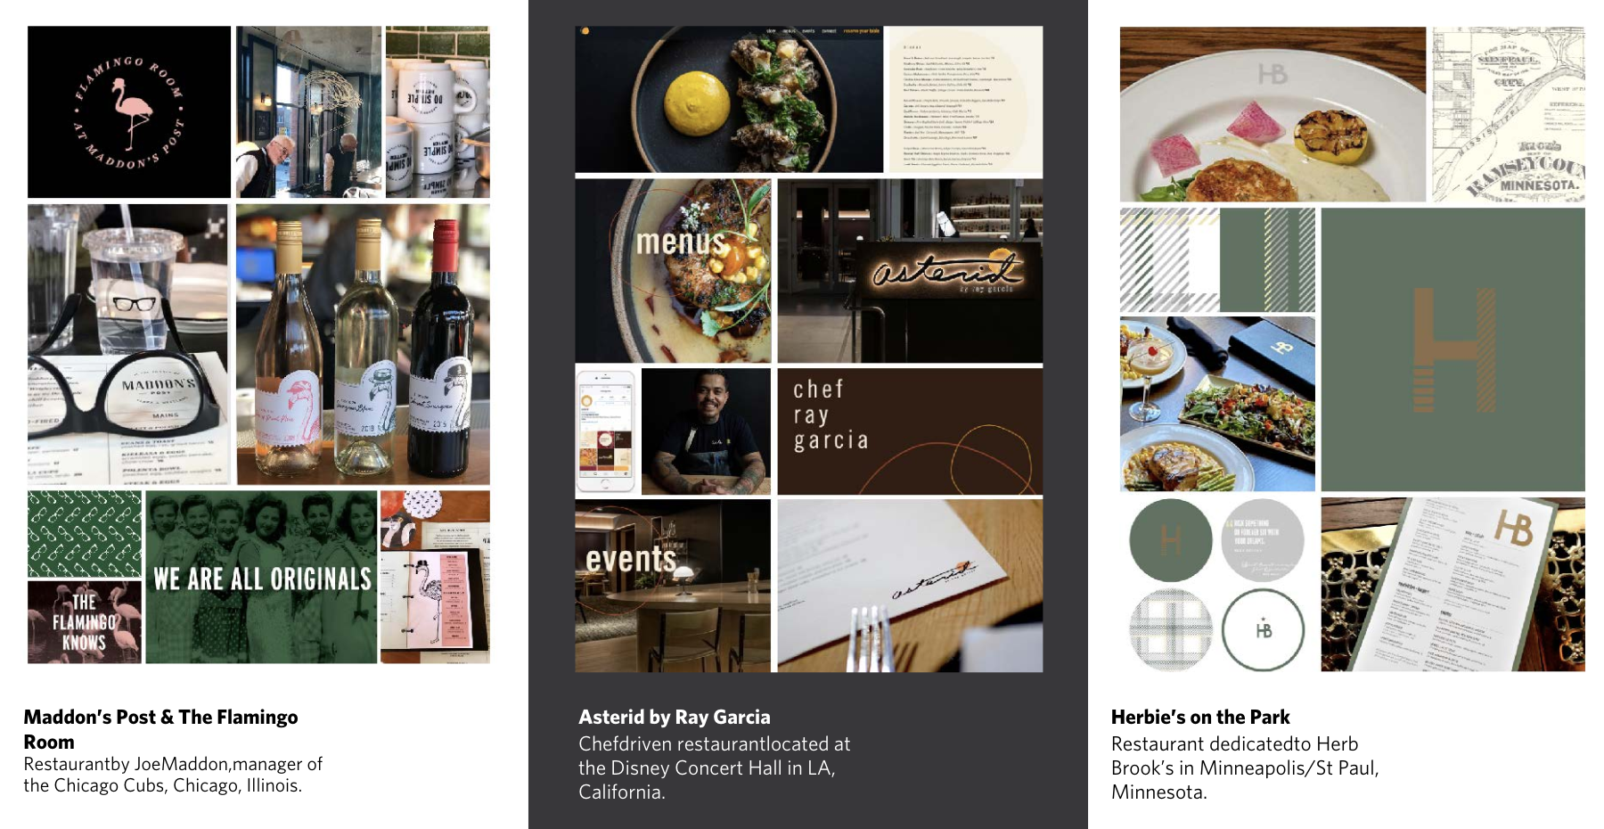
Task: Click the large tan H logo
Action: [x=1454, y=349]
